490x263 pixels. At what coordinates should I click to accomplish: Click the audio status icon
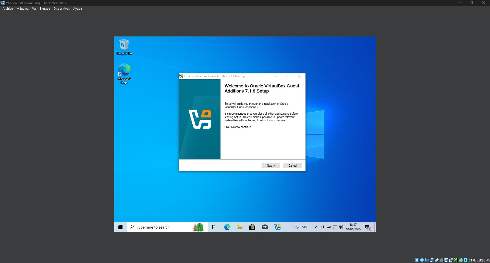[427, 260]
